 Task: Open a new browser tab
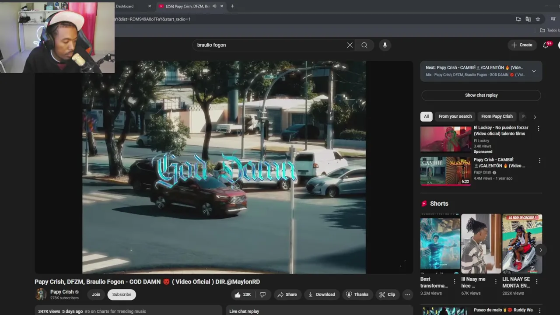[x=232, y=6]
